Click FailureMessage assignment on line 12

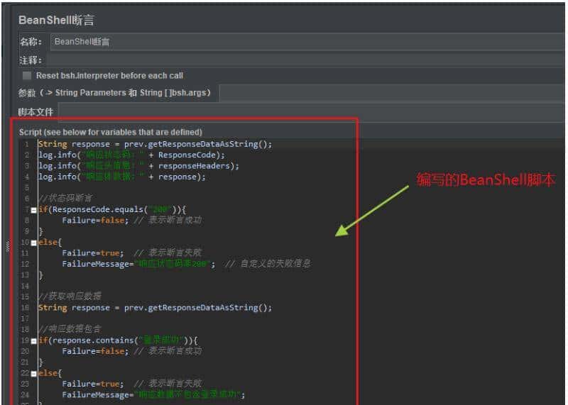138,264
